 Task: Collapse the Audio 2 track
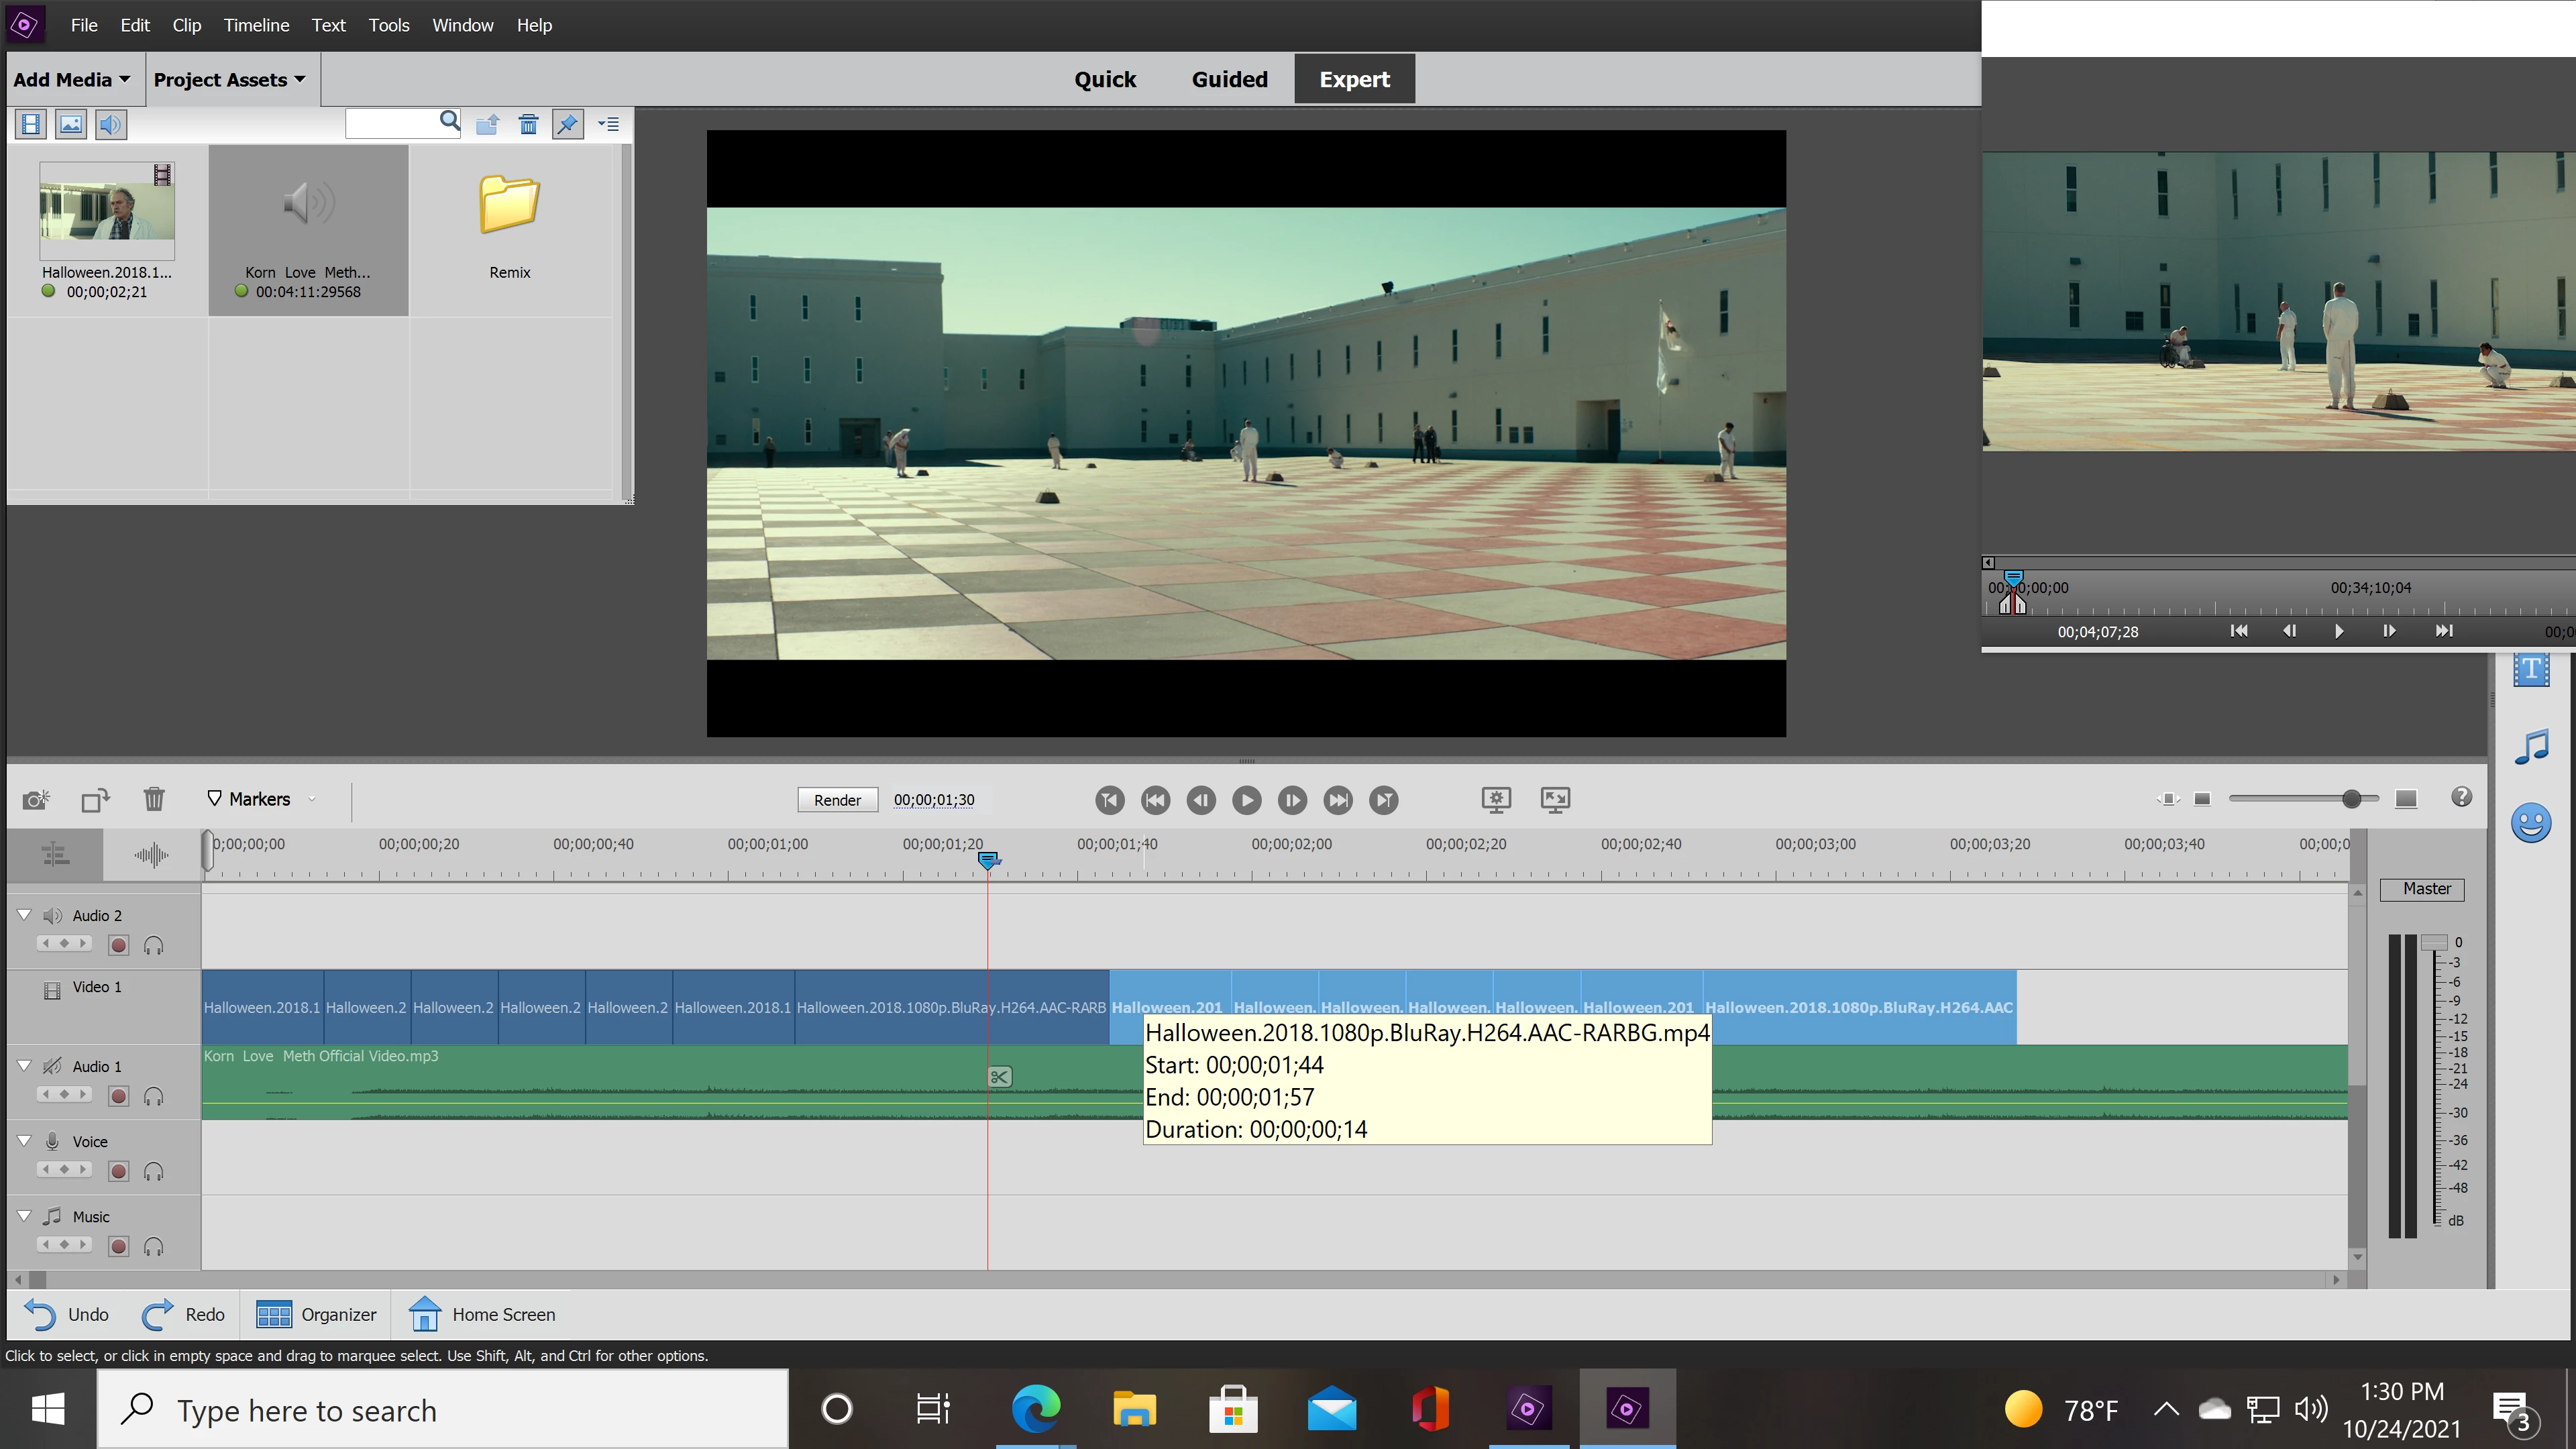click(24, 915)
